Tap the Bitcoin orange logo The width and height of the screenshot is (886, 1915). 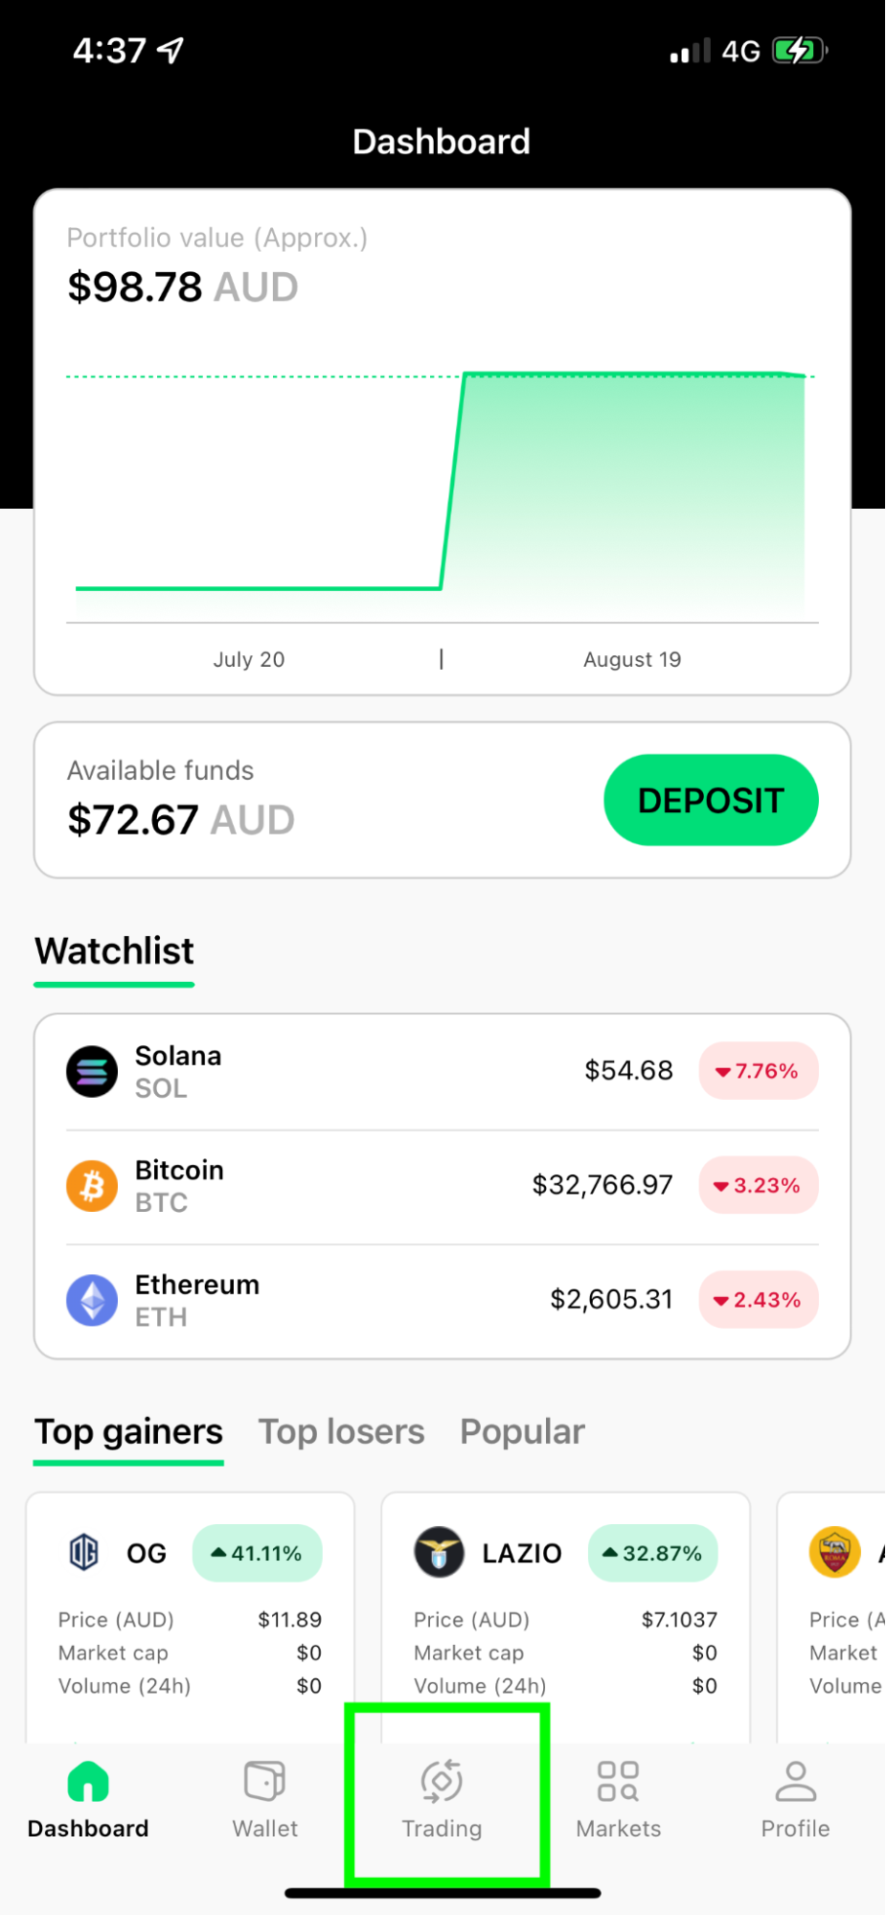[x=92, y=1186]
